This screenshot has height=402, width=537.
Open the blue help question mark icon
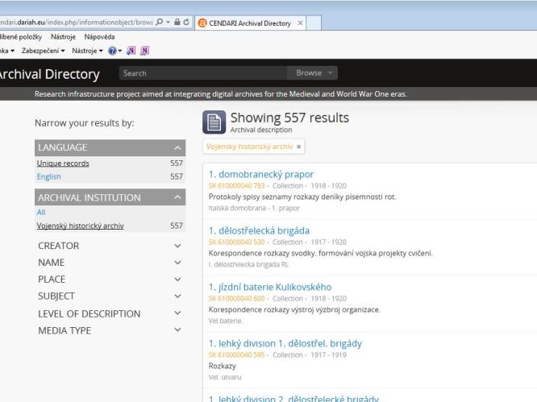[x=110, y=51]
